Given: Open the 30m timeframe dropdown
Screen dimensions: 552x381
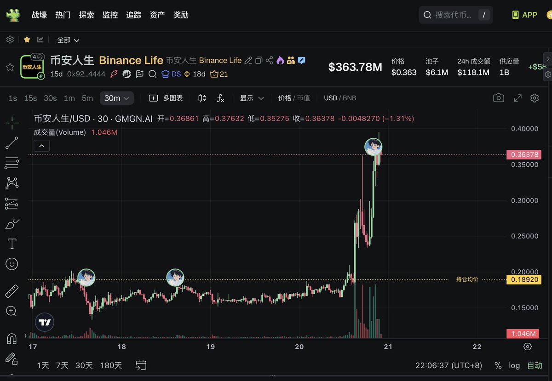Looking at the screenshot, I should point(117,98).
